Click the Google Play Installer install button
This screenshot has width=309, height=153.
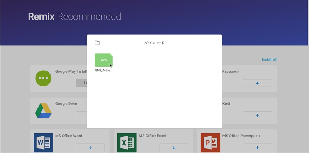[81, 83]
